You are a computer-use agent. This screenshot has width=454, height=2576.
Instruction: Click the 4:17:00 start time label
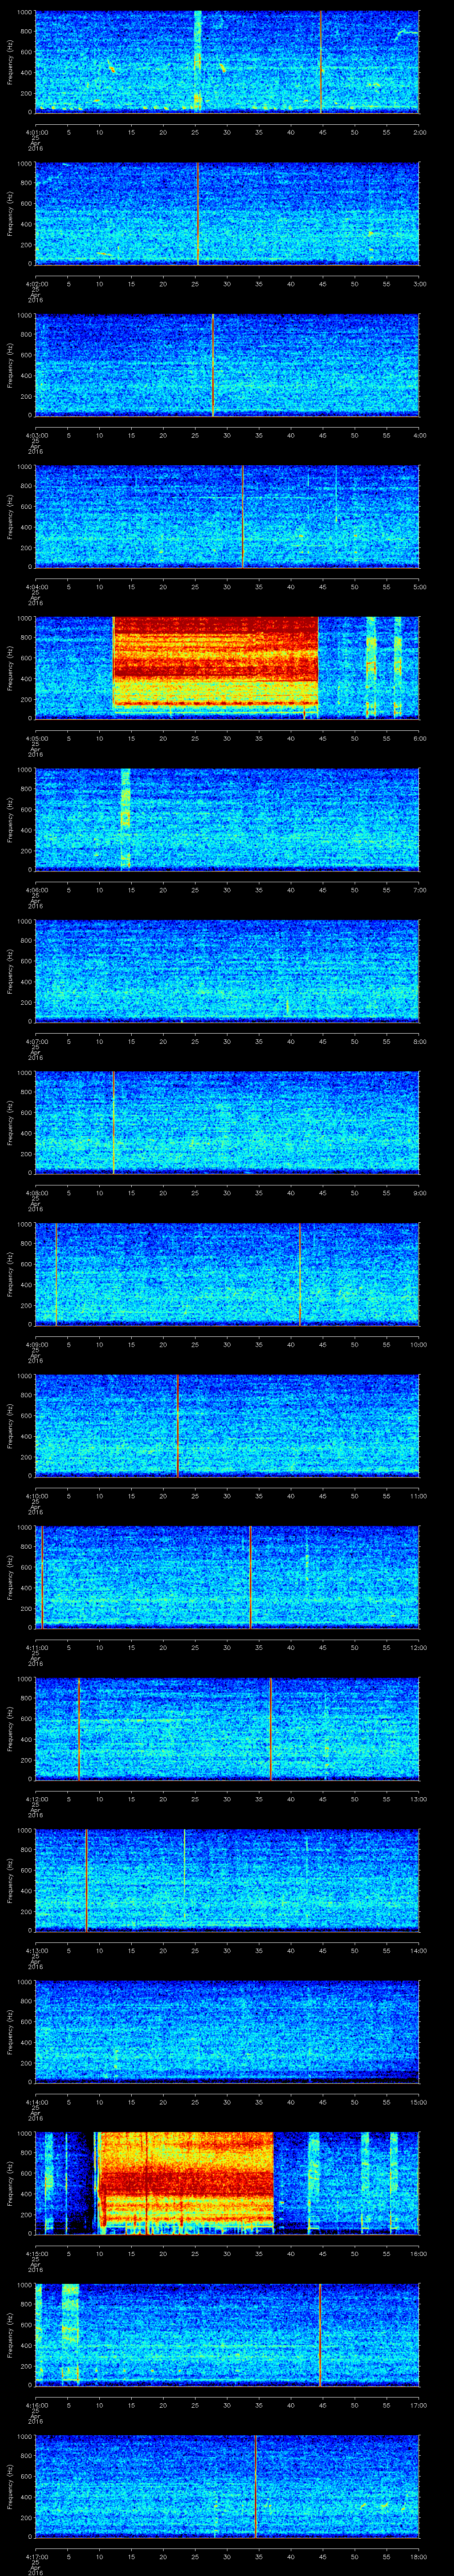point(36,2556)
